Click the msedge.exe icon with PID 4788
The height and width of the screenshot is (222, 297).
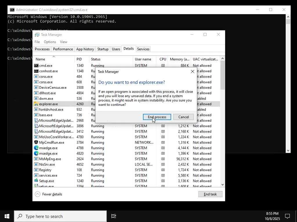36,148
